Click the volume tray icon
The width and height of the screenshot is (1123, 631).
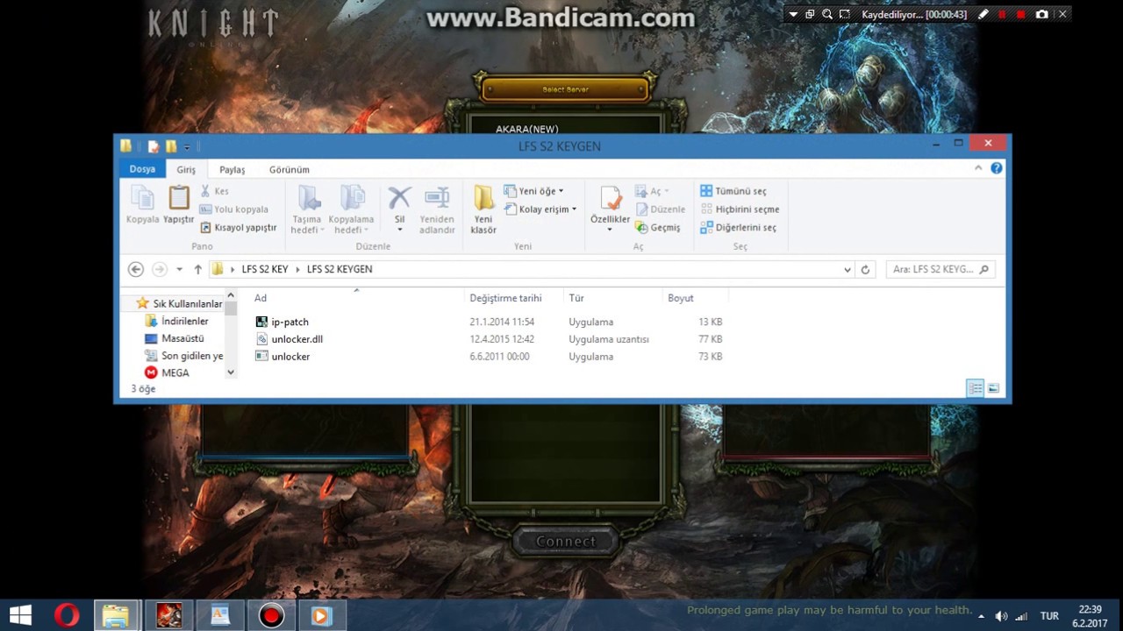point(1001,616)
